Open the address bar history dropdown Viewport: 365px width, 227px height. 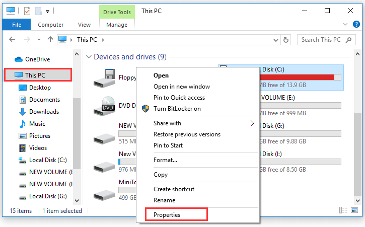tap(276, 40)
